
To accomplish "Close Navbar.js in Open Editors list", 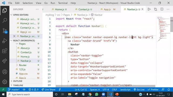I will [14, 36].
